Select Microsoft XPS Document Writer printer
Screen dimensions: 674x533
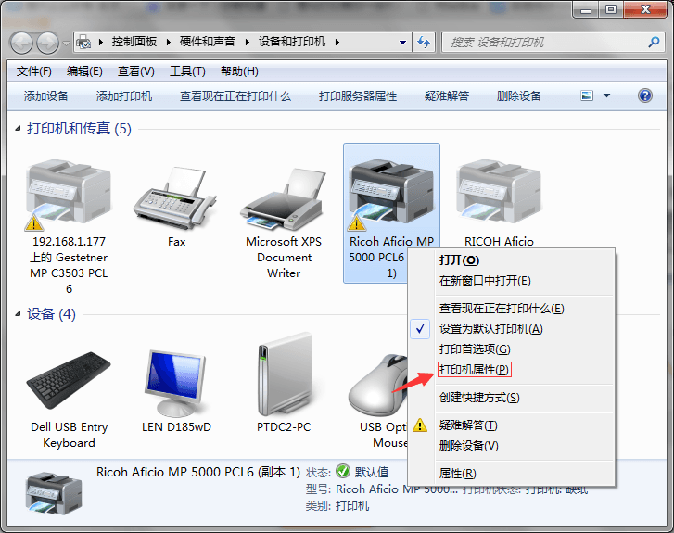click(284, 197)
